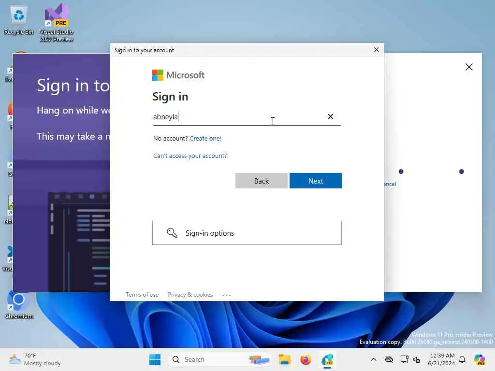Open the weather widget showing 70°F
495x371 pixels.
pyautogui.click(x=35, y=359)
